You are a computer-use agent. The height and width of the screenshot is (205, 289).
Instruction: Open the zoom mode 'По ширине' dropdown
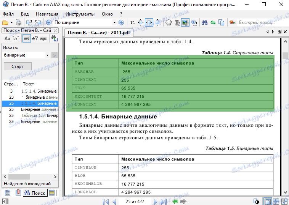(114, 23)
